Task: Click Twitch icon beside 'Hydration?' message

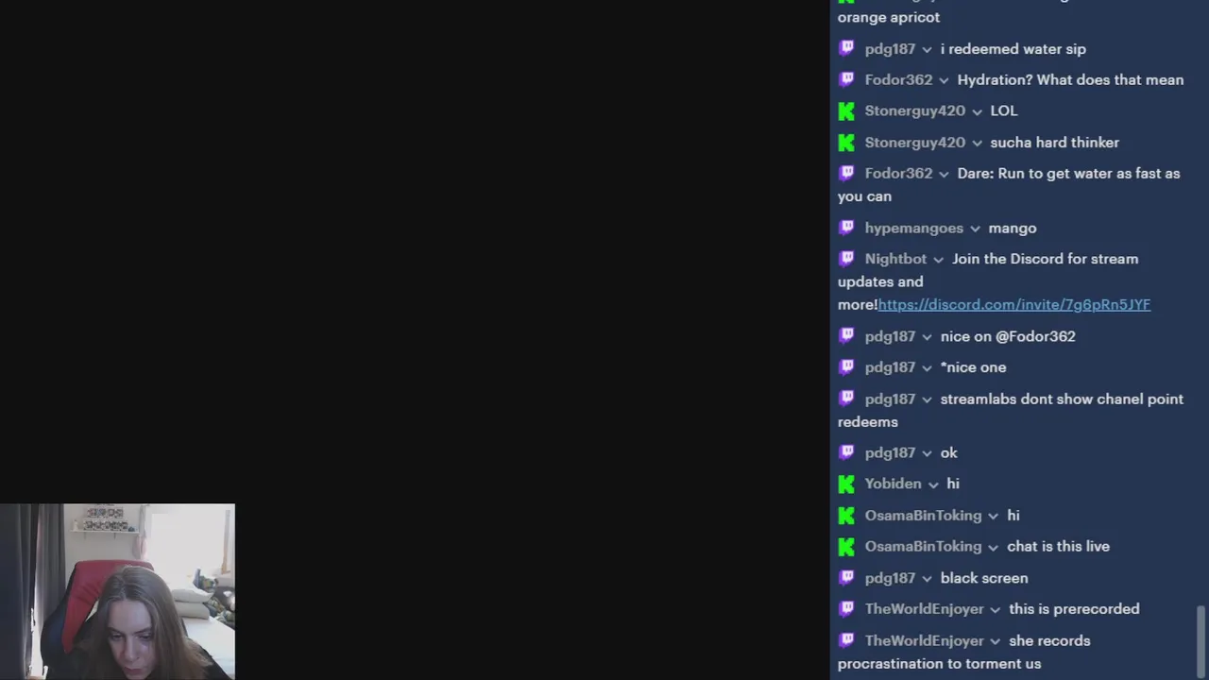Action: pyautogui.click(x=846, y=79)
